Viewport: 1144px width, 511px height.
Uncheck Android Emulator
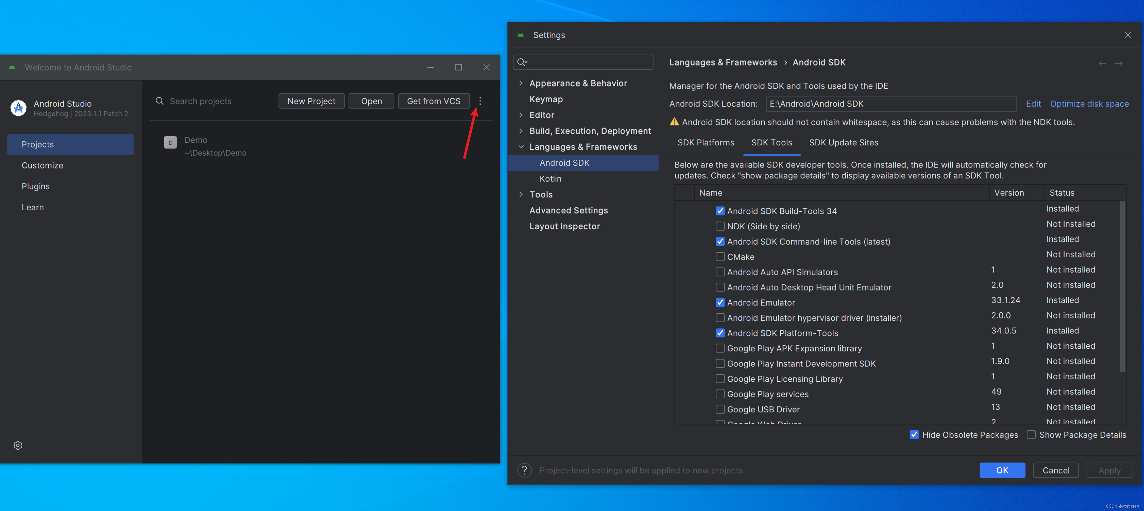pos(720,302)
